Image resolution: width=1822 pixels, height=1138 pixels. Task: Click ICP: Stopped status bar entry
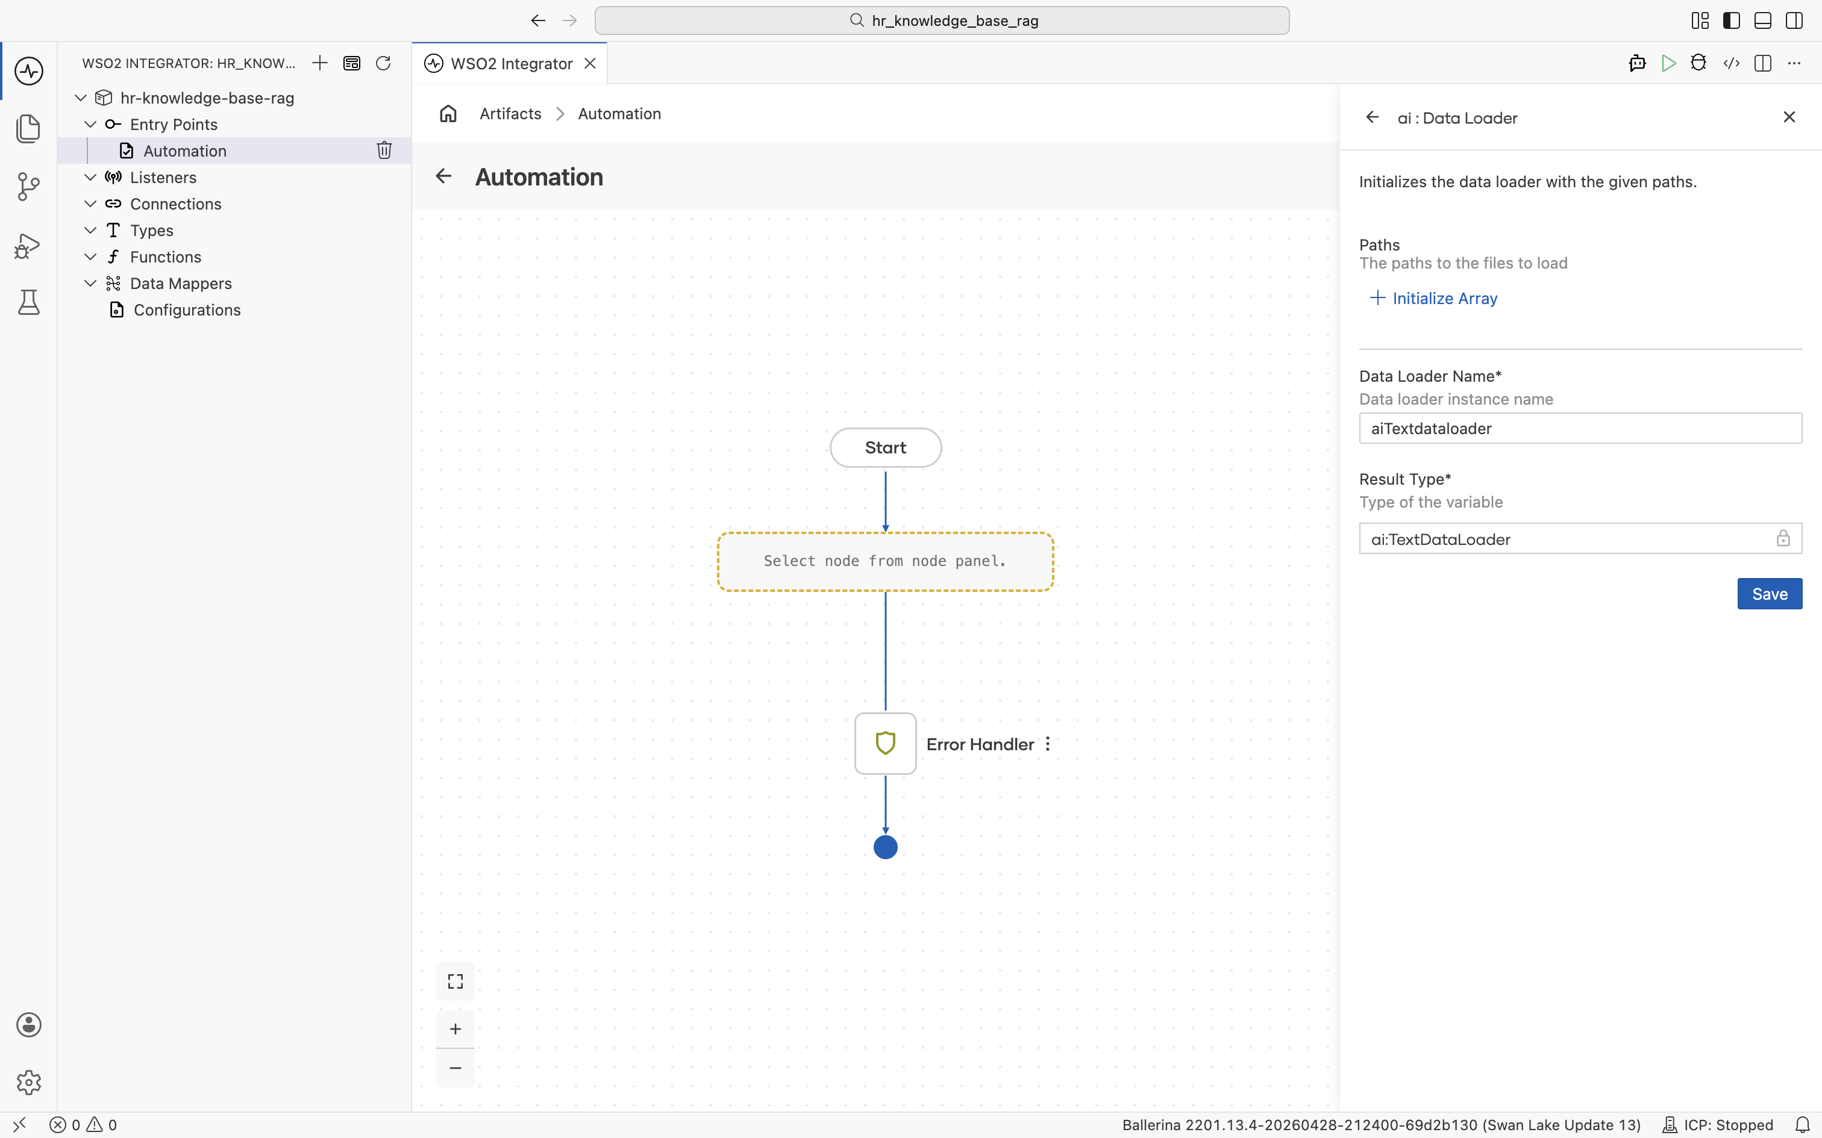[x=1718, y=1125]
